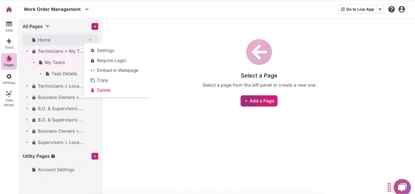The width and height of the screenshot is (415, 194).
Task: Click the add page plus icon beside All Pages
Action: [95, 26]
